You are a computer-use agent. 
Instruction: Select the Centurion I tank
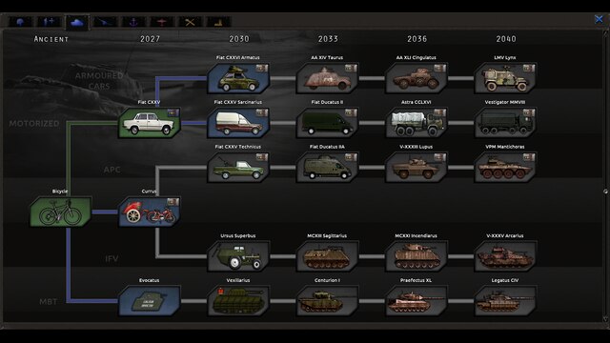click(x=327, y=301)
